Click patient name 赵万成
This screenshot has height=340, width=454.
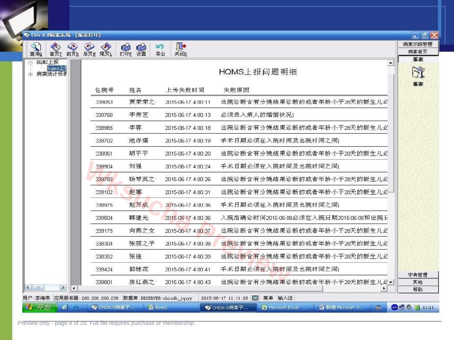138,205
